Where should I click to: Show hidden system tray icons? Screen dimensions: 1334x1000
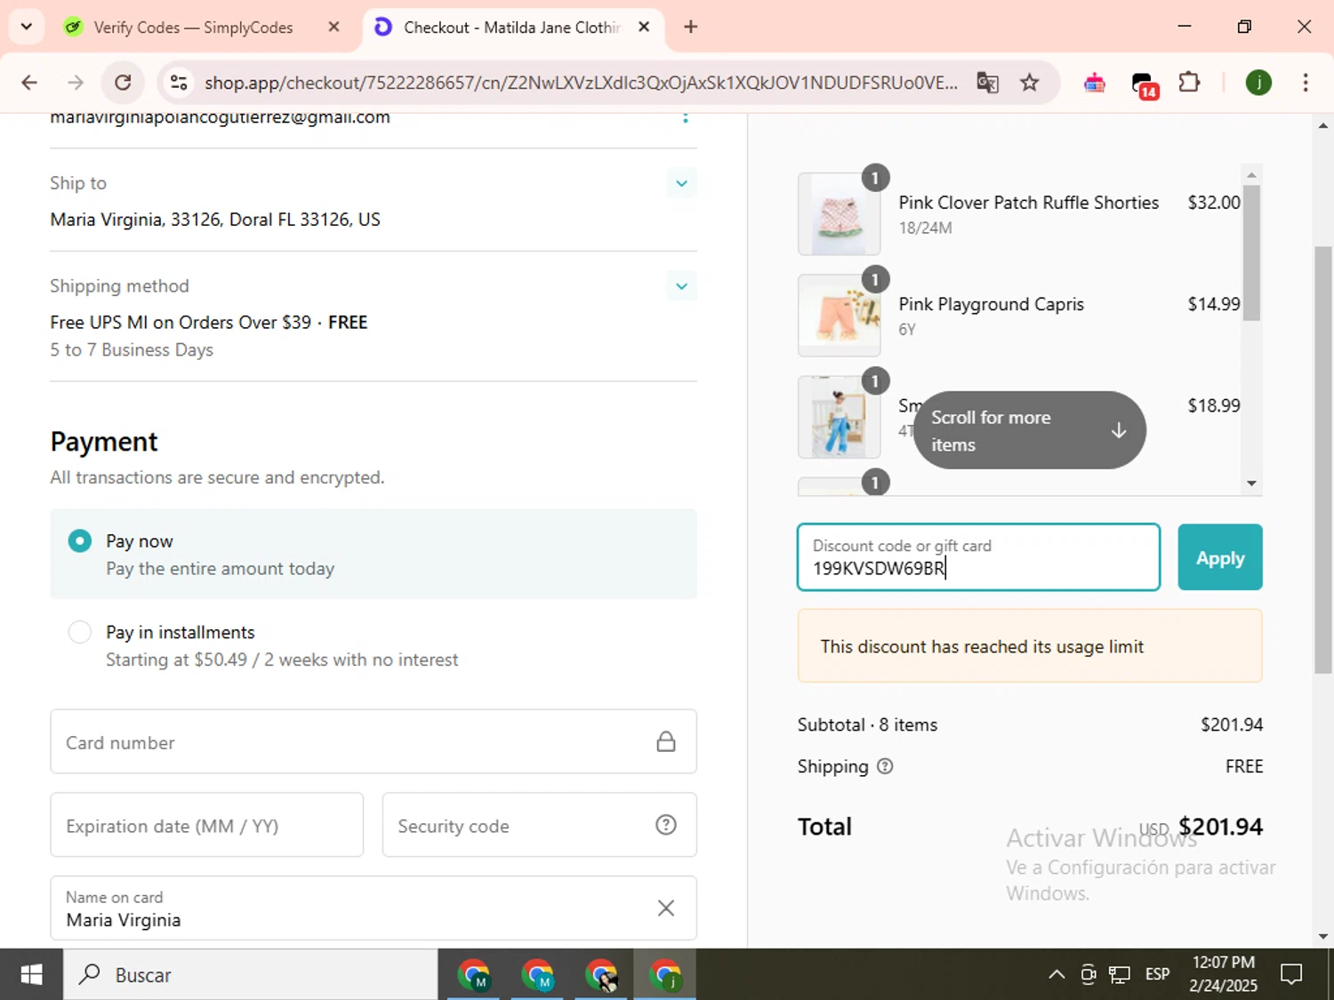click(1057, 974)
